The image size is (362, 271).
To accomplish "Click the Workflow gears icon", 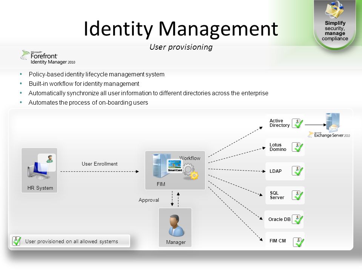I will pos(190,172).
